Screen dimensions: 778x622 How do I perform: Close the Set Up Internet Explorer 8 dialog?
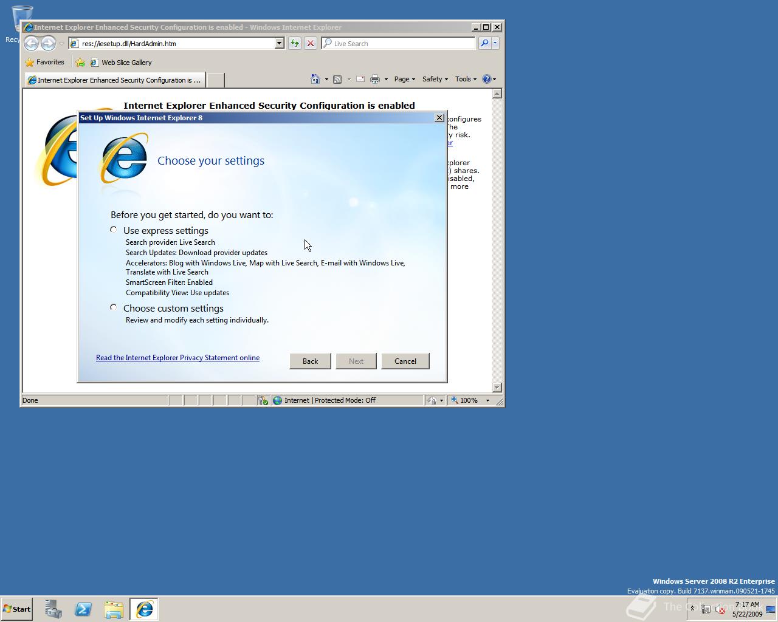[x=439, y=118]
